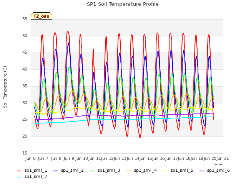Click the cyan sp1_smT_7 legend swatch
The image size is (246, 184).
(x=19, y=177)
